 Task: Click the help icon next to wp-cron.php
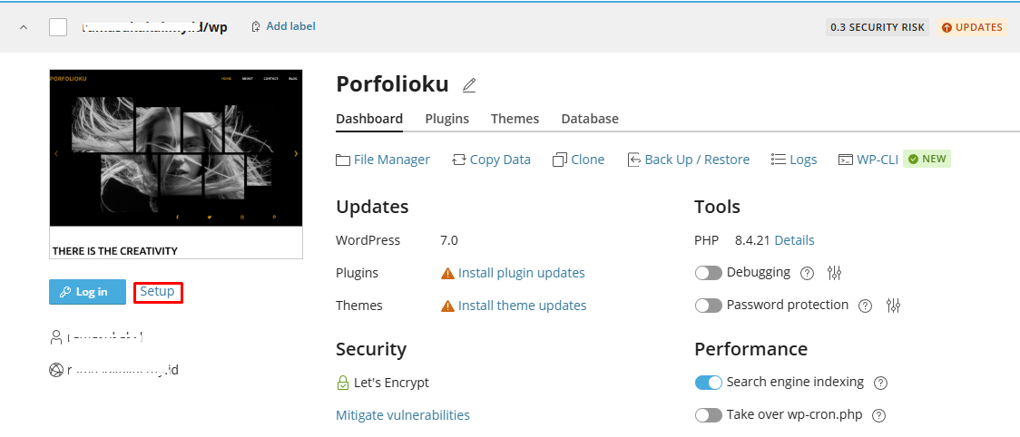point(878,415)
